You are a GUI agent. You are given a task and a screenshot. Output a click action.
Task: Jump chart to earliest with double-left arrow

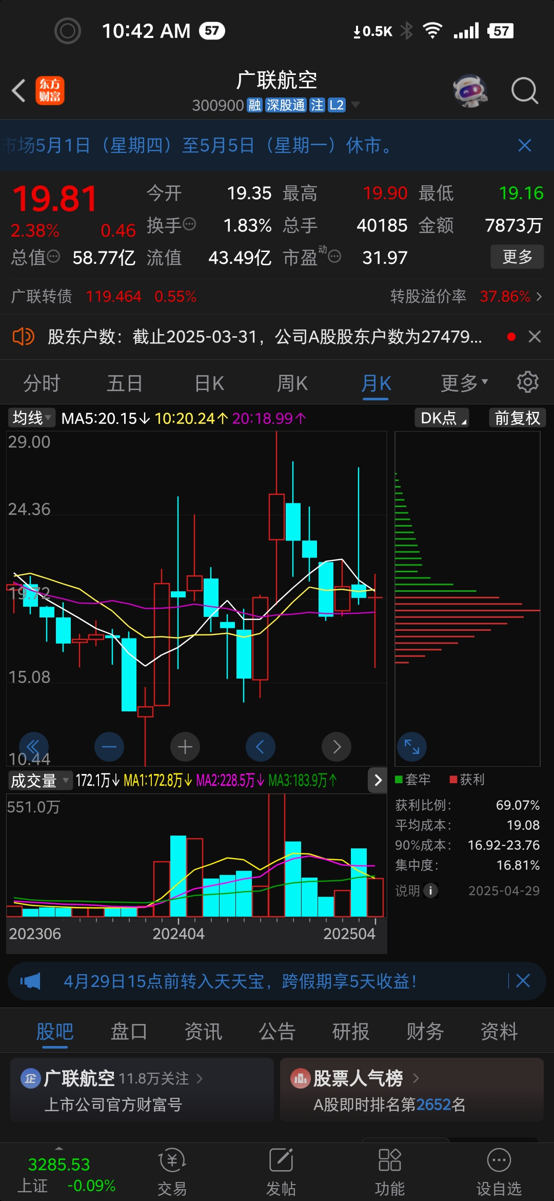point(33,747)
